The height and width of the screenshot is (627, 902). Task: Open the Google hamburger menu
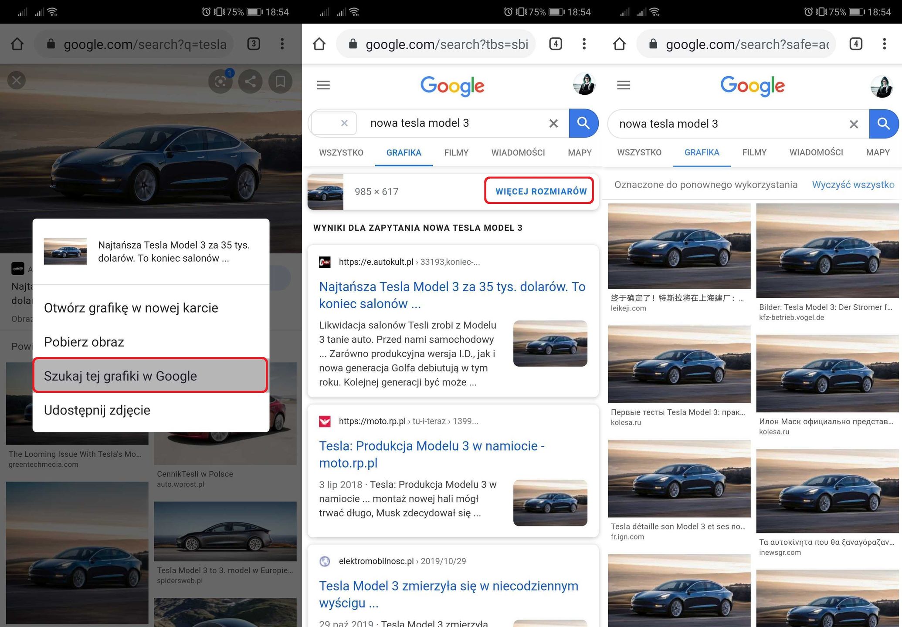[323, 85]
